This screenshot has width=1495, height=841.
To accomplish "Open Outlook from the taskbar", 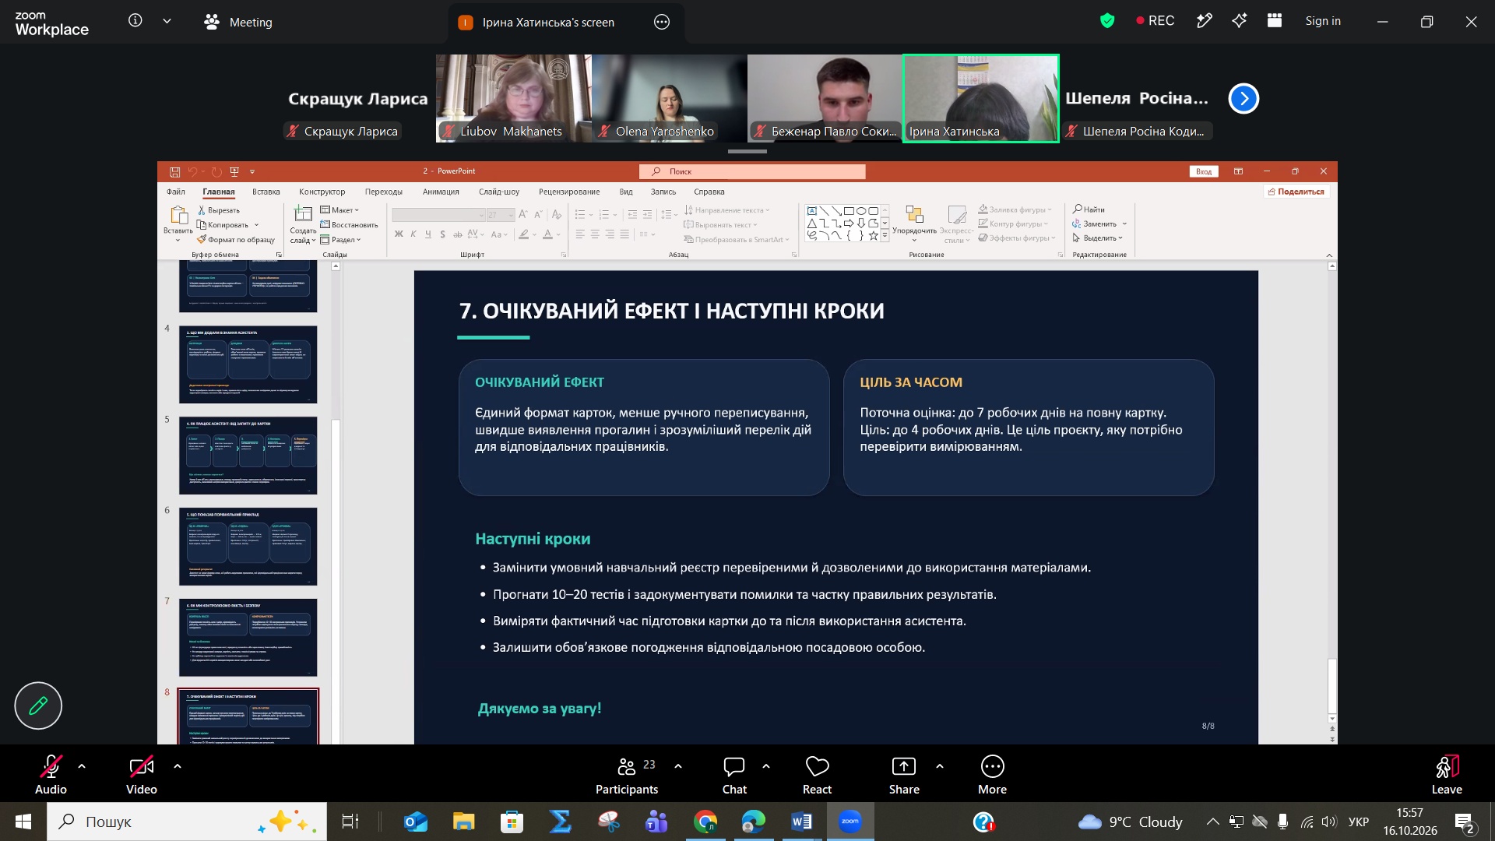I will point(416,822).
